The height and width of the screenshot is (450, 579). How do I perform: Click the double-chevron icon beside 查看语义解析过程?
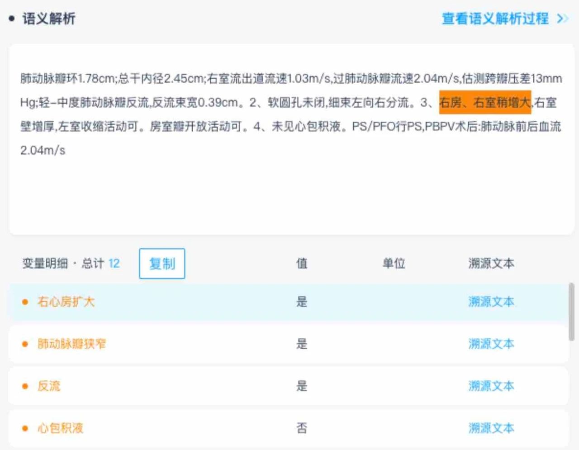coord(563,19)
